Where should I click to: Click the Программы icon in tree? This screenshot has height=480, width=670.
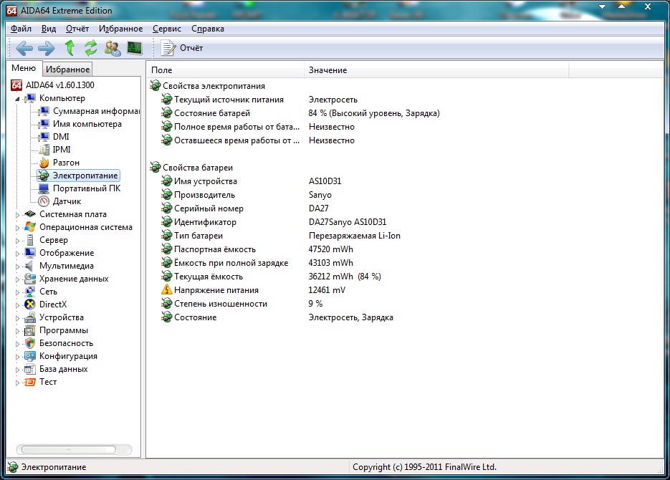[x=30, y=330]
